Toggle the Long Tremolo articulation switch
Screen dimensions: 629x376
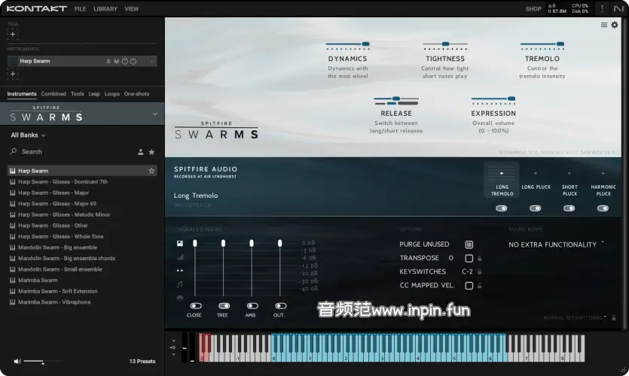[x=502, y=208]
